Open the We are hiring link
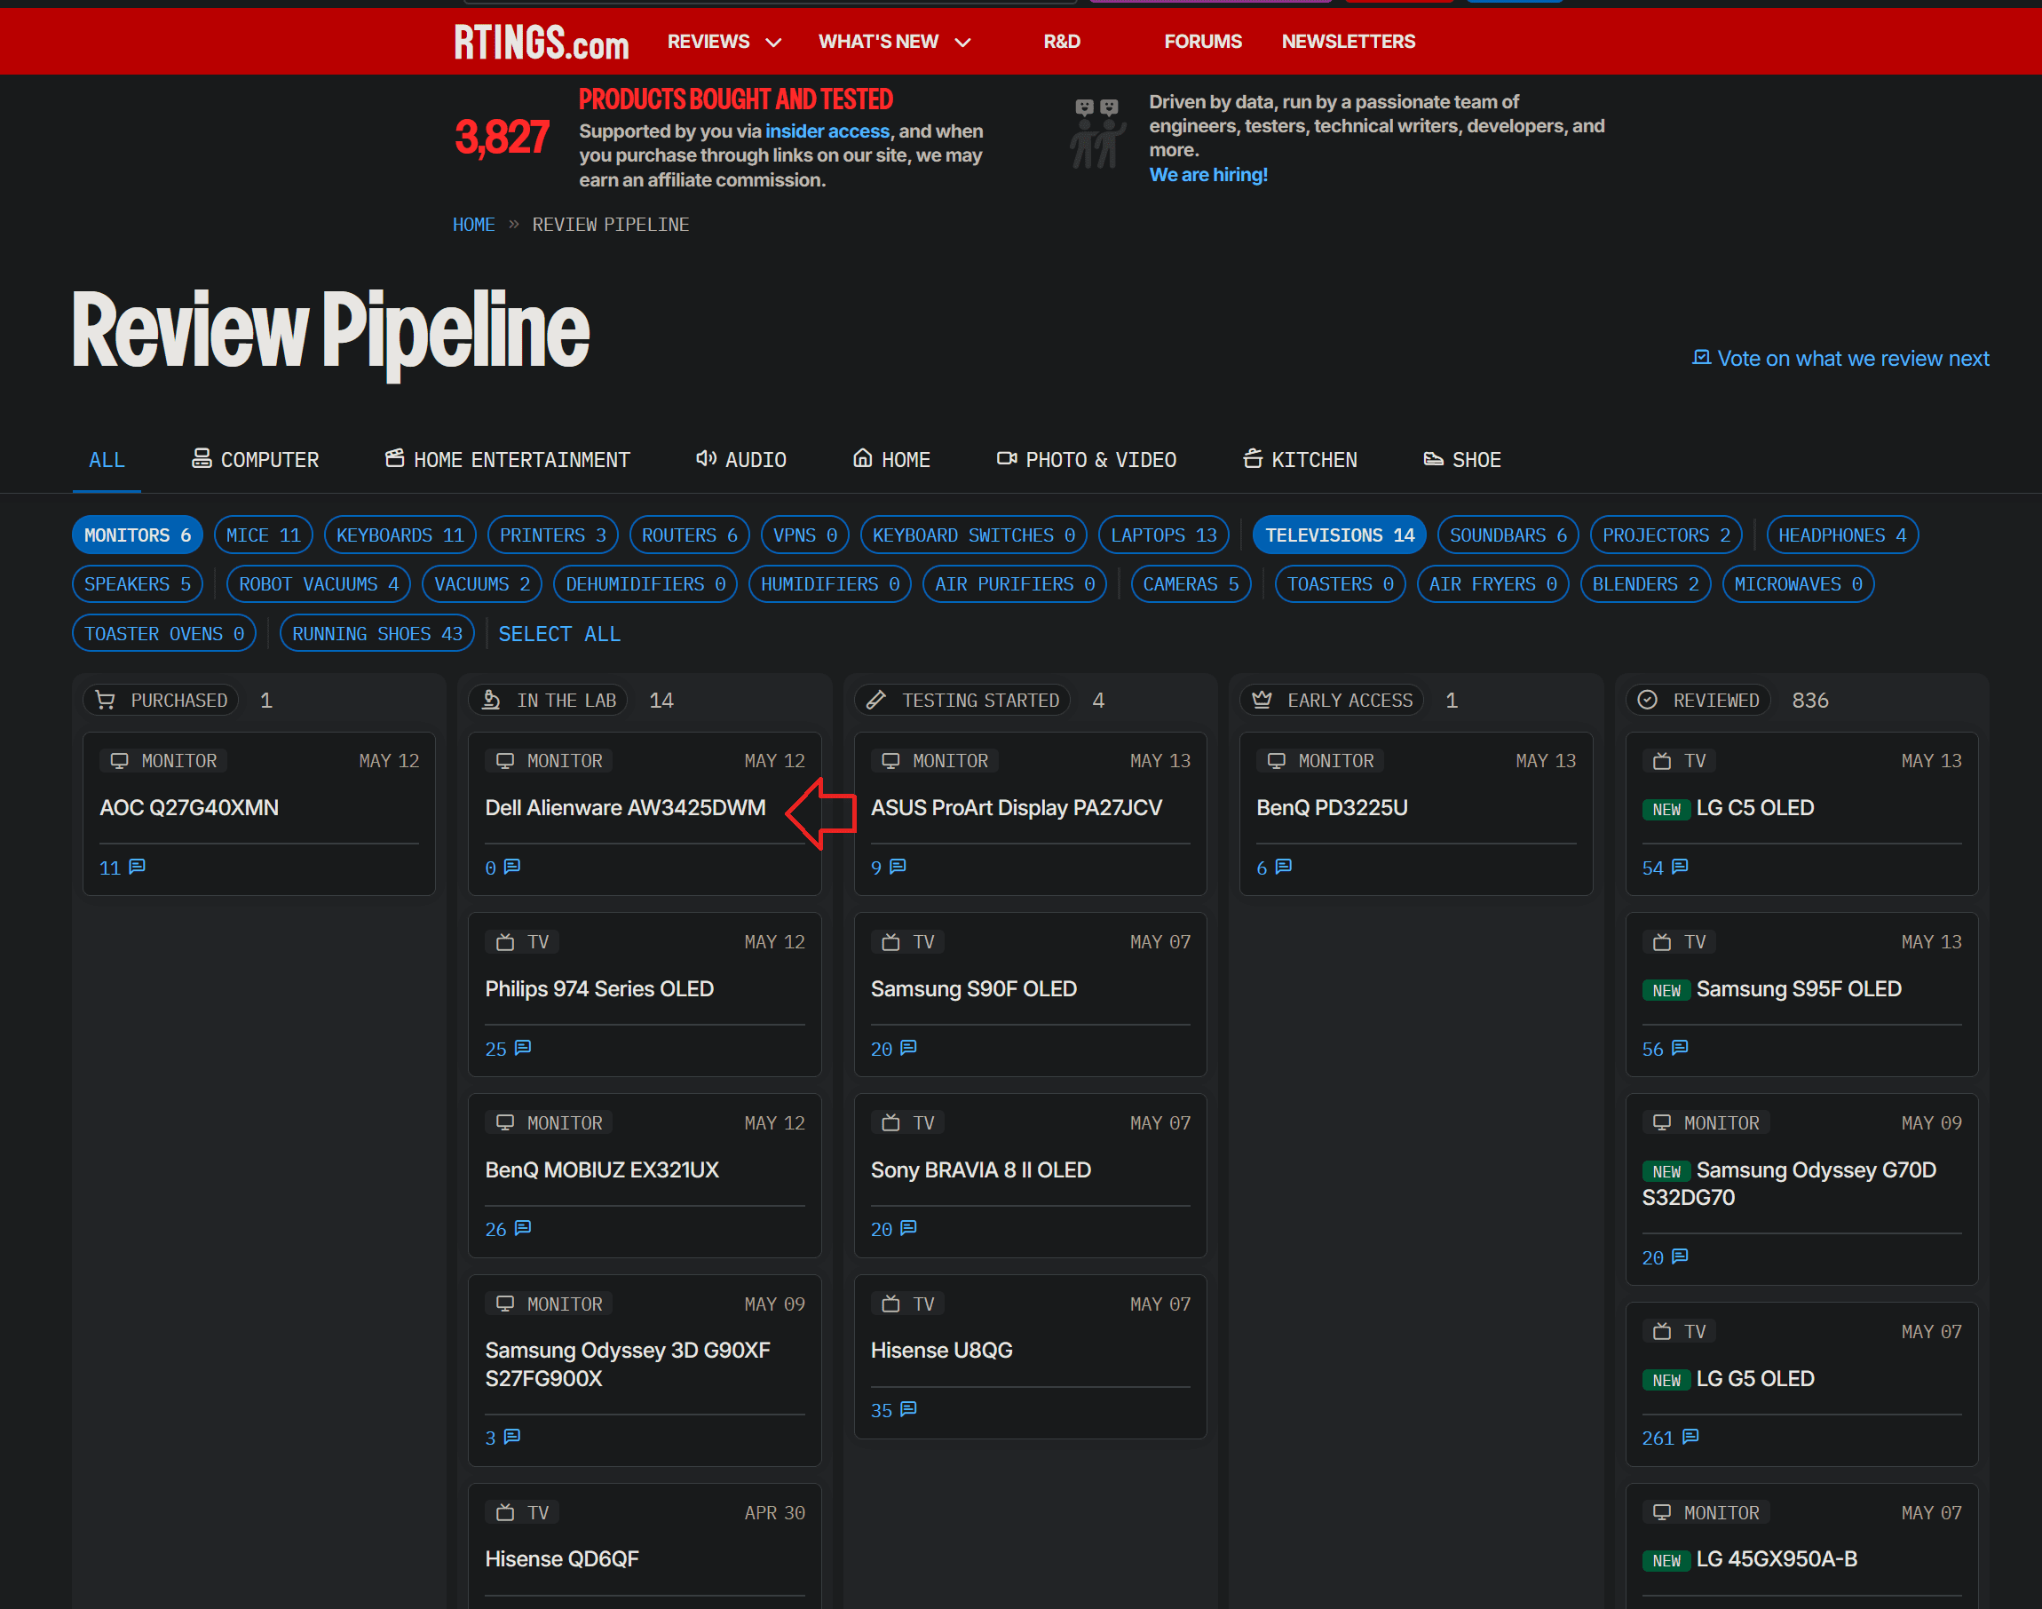The width and height of the screenshot is (2042, 1609). 1207,174
